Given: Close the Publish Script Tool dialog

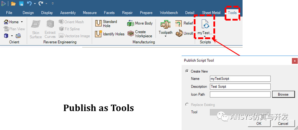Looking at the screenshot, I should pyautogui.click(x=295, y=61).
